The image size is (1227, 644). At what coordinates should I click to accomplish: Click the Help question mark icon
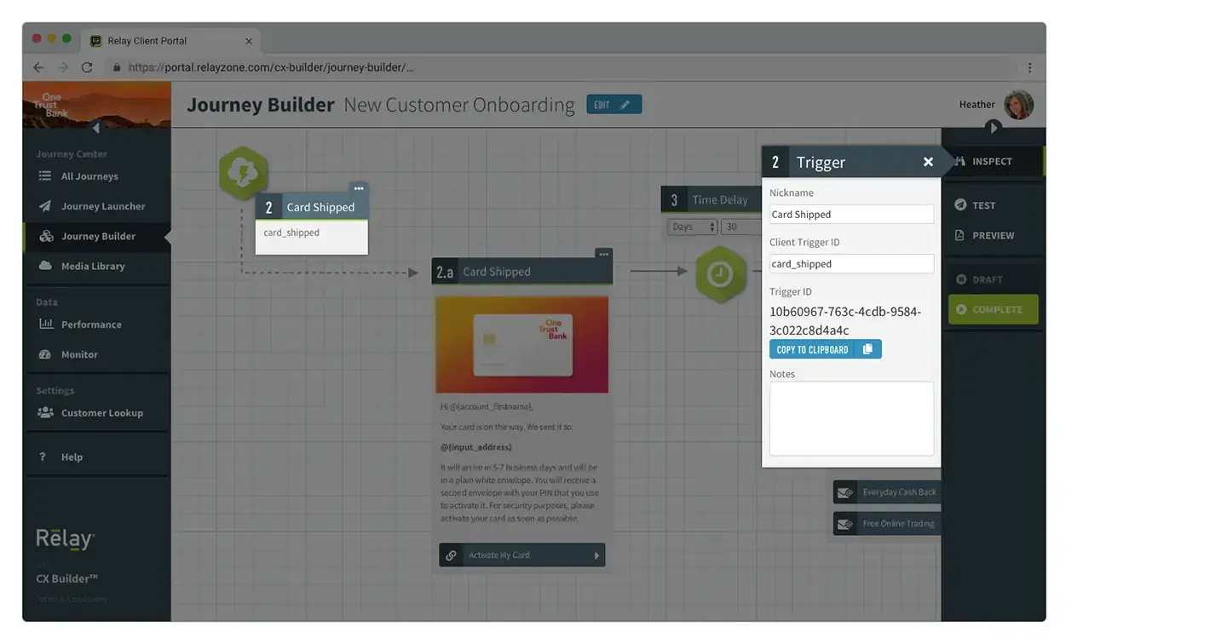click(x=43, y=457)
